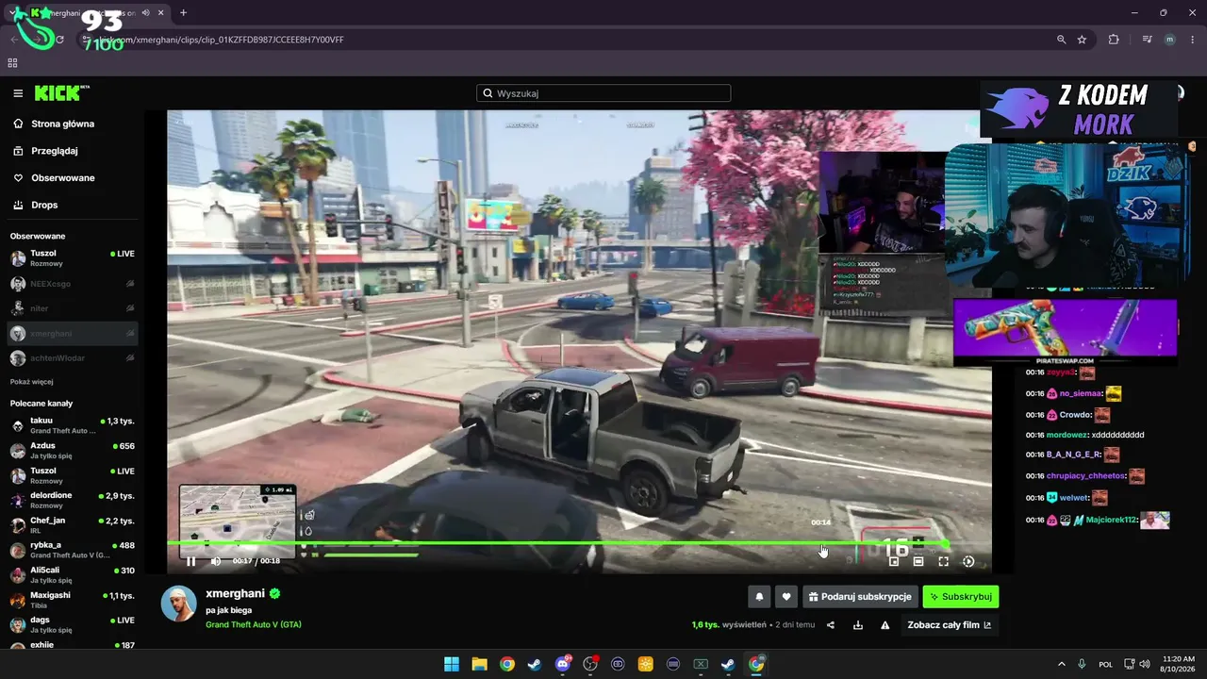Click chat username Majciorek112

pos(1111,520)
